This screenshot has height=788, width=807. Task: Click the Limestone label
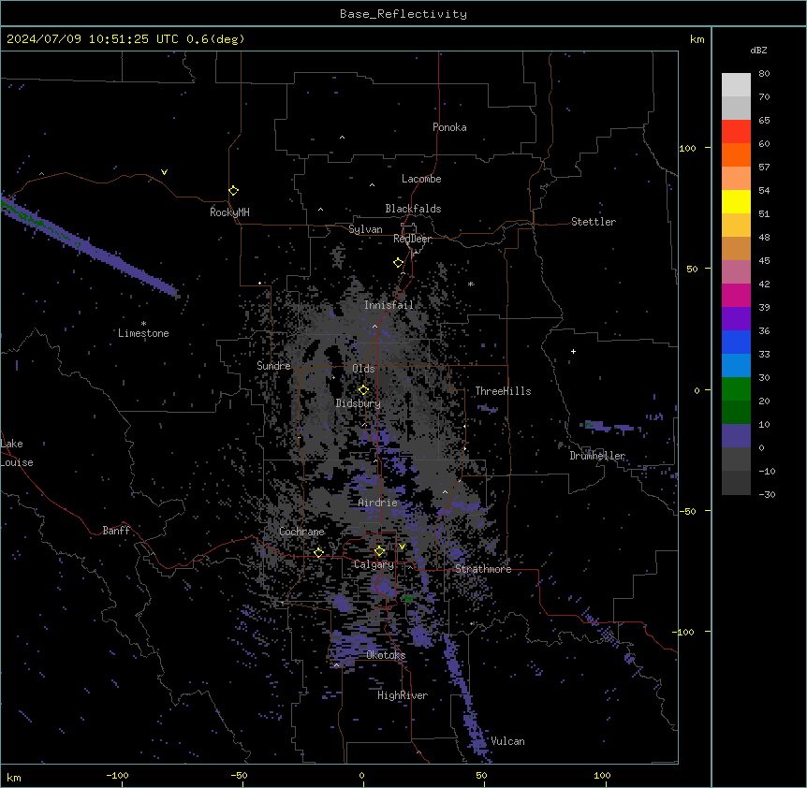pyautogui.click(x=143, y=333)
